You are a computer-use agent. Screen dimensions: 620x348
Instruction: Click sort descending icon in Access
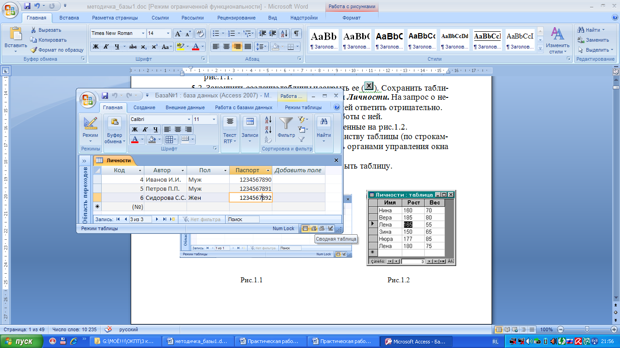click(268, 130)
